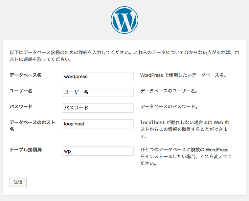Click the table prefix description about multiple installs

[186, 157]
